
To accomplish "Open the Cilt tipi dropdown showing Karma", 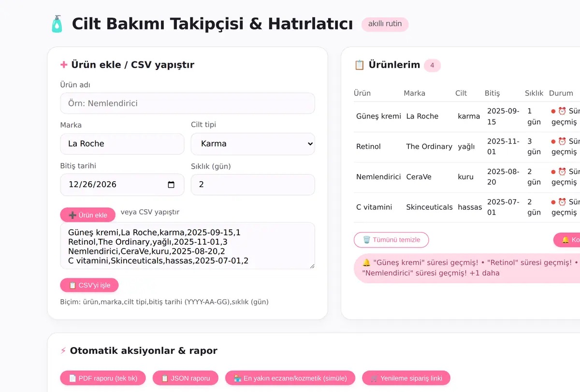I will [x=253, y=144].
